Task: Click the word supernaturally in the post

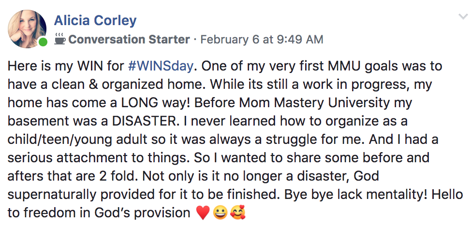Action: 52,195
